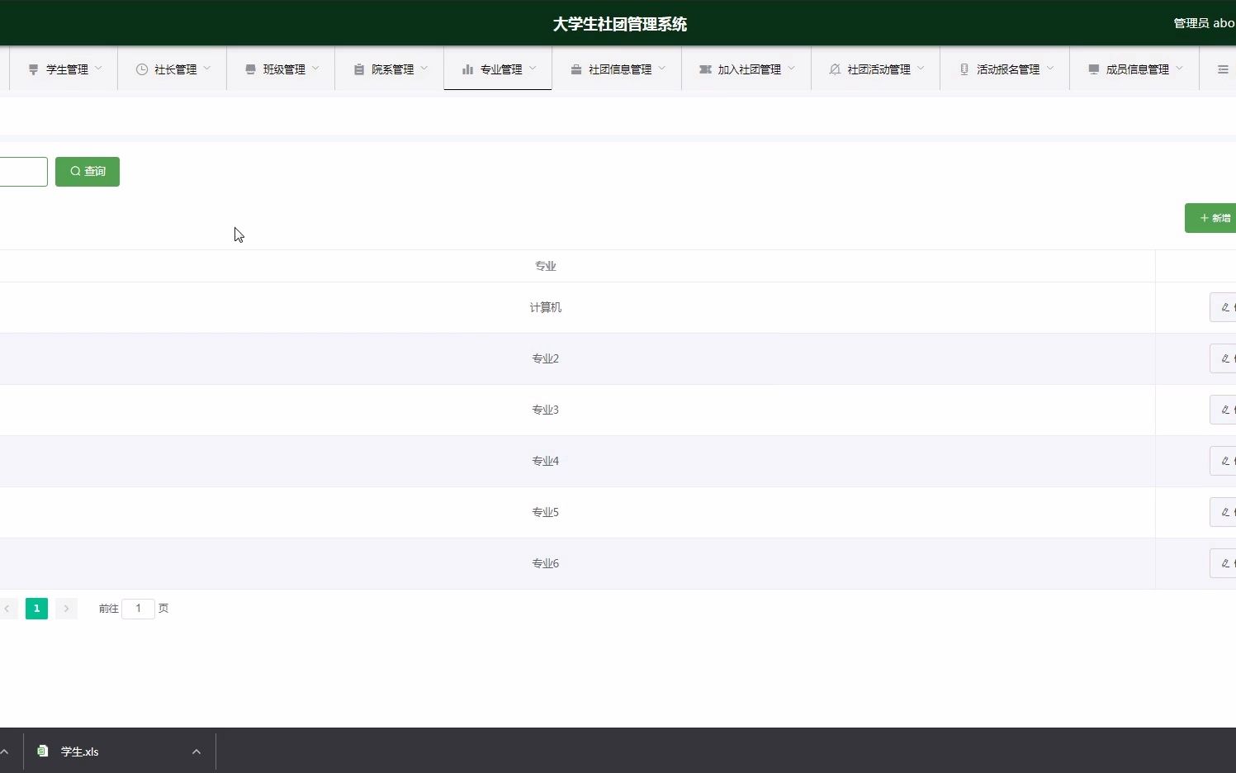
Task: Click the clock icon beside 社长管理
Action: click(142, 69)
